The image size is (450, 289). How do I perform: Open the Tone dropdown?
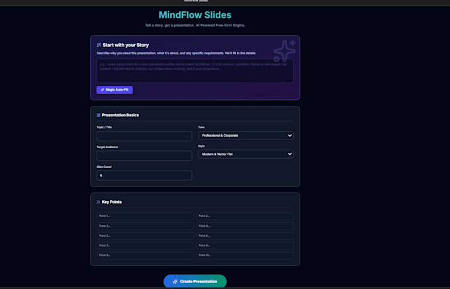click(246, 136)
